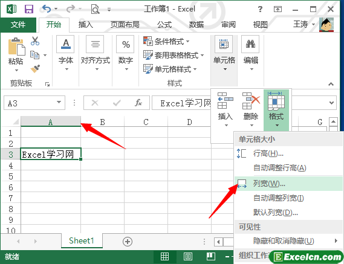This screenshot has height=264, width=344.
Task: Select 默认列宽(D)... menu item
Action: 288,213
